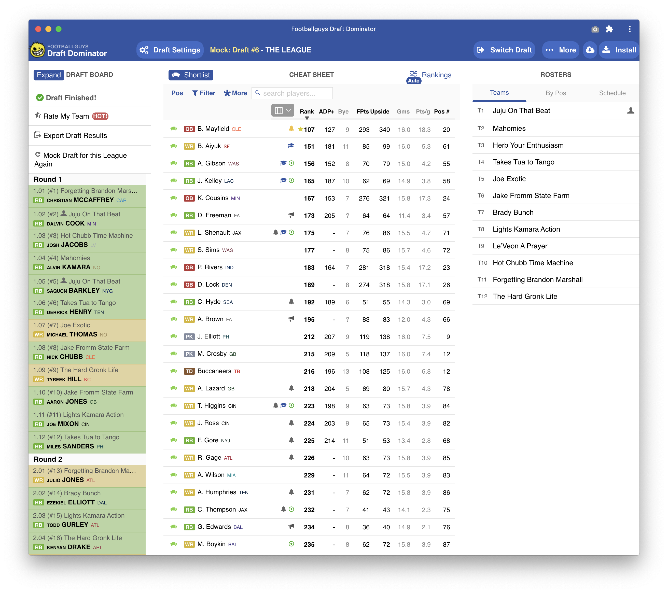
Task: Click the Rankings sliders icon
Action: tap(413, 74)
